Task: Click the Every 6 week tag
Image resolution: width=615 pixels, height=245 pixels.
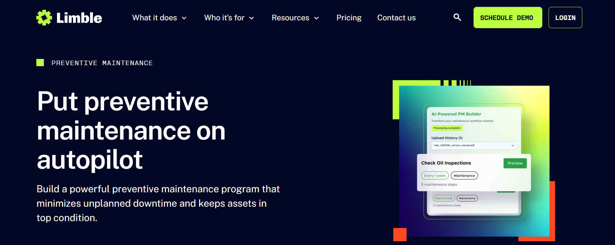Action: point(444,198)
